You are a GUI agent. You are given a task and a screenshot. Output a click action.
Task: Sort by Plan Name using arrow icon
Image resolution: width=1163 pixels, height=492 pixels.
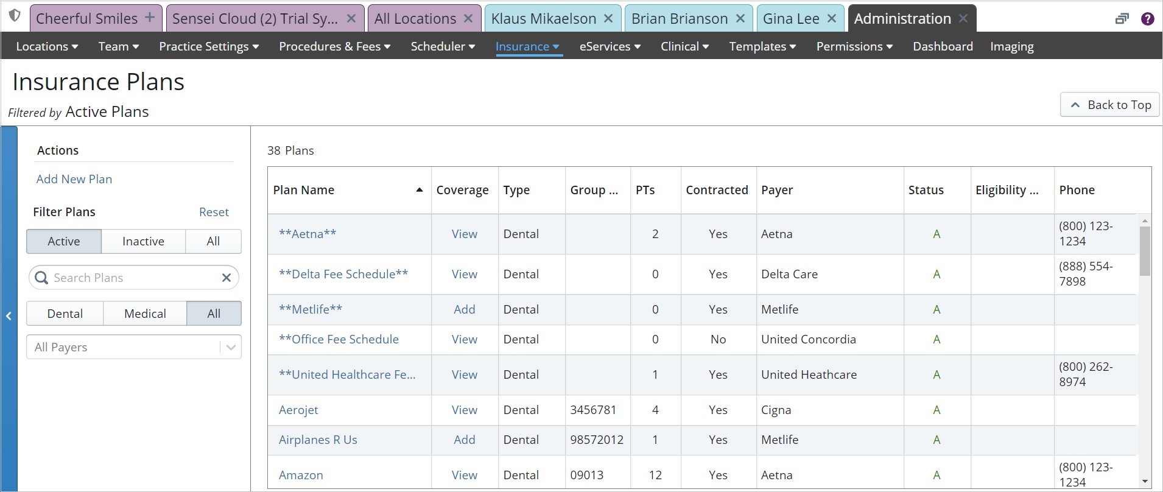click(419, 190)
